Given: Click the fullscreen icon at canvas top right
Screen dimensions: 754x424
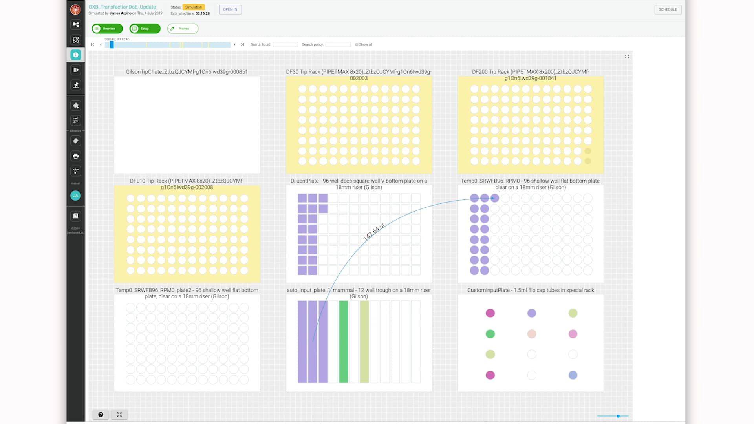Looking at the screenshot, I should (x=627, y=57).
